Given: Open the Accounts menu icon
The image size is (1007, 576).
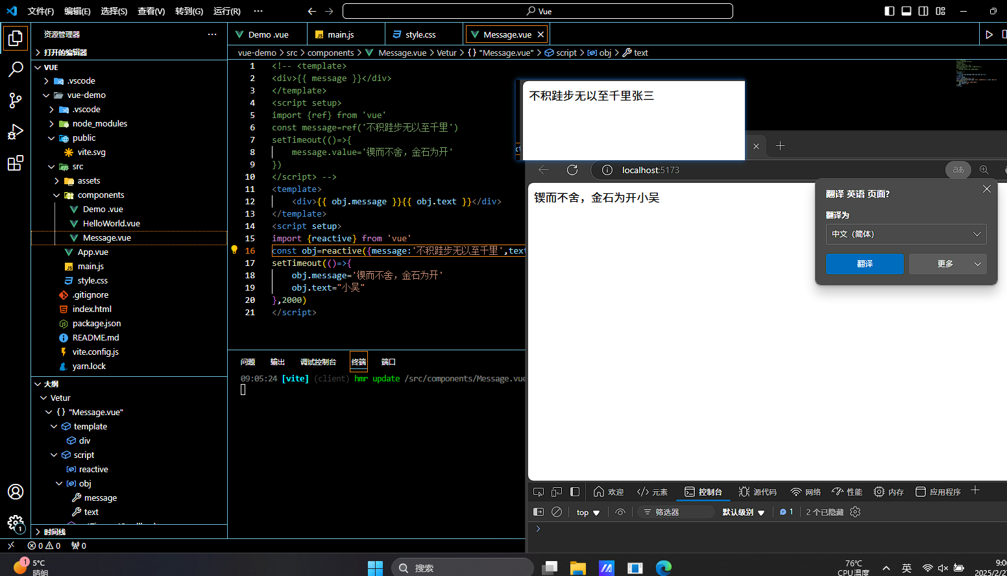Looking at the screenshot, I should point(16,492).
